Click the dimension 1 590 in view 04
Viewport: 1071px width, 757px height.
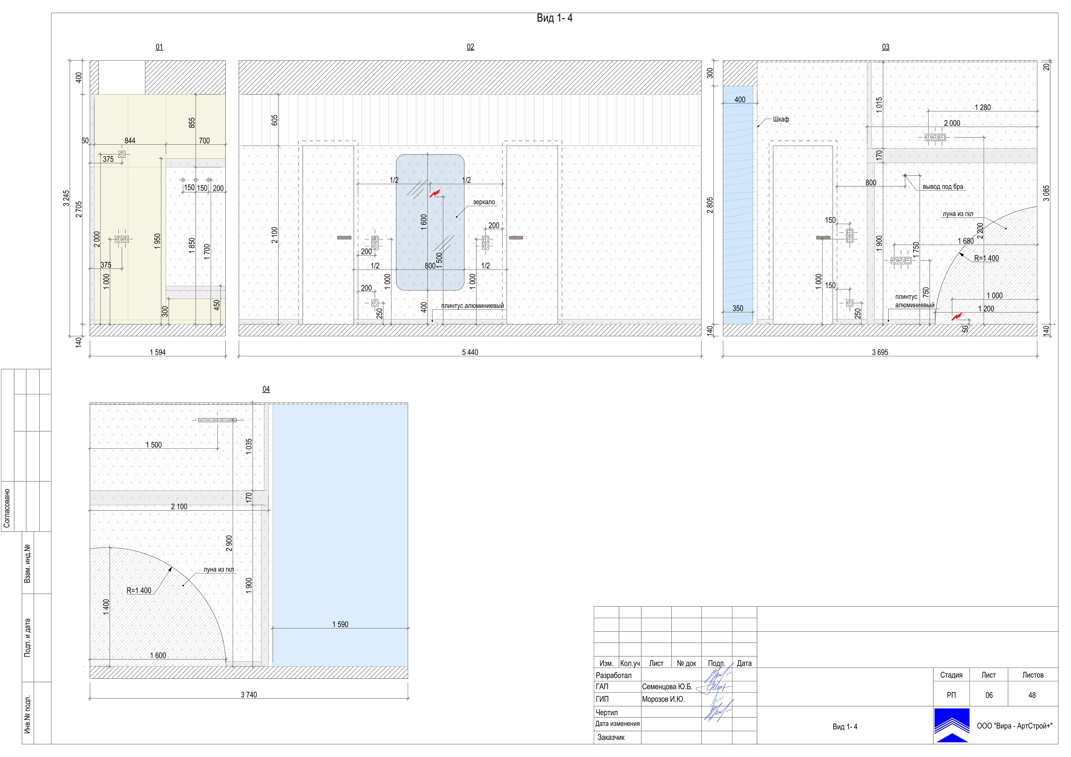click(340, 624)
